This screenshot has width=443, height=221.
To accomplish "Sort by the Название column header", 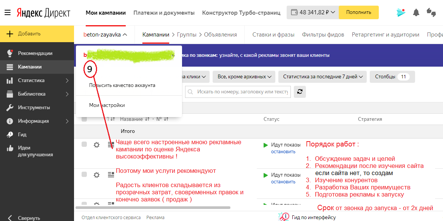I will coord(134,119).
